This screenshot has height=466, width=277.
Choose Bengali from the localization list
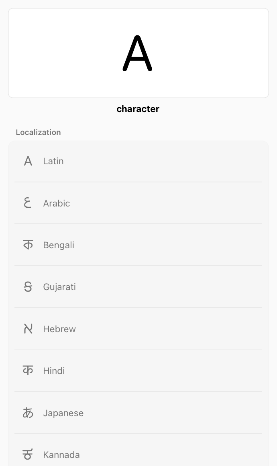click(138, 245)
